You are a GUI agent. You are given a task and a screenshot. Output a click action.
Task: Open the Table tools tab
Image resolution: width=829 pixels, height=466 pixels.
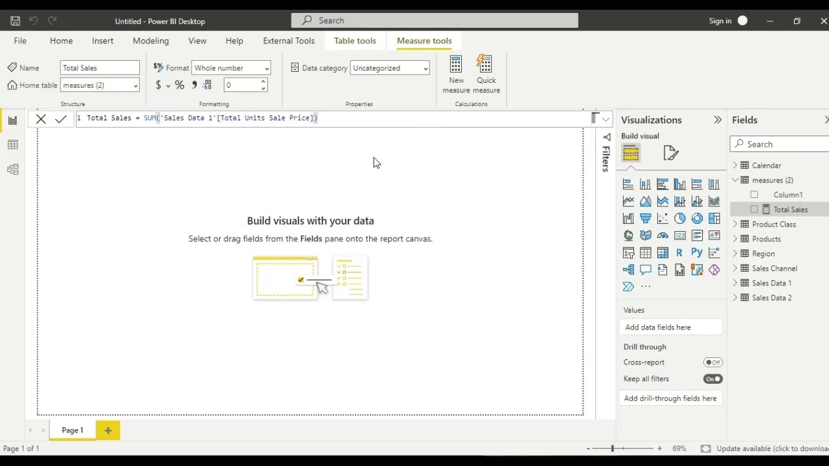[355, 41]
